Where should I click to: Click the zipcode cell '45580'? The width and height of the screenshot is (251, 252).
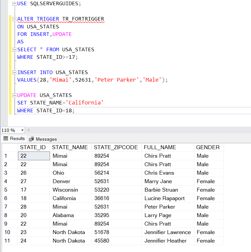click(x=117, y=241)
